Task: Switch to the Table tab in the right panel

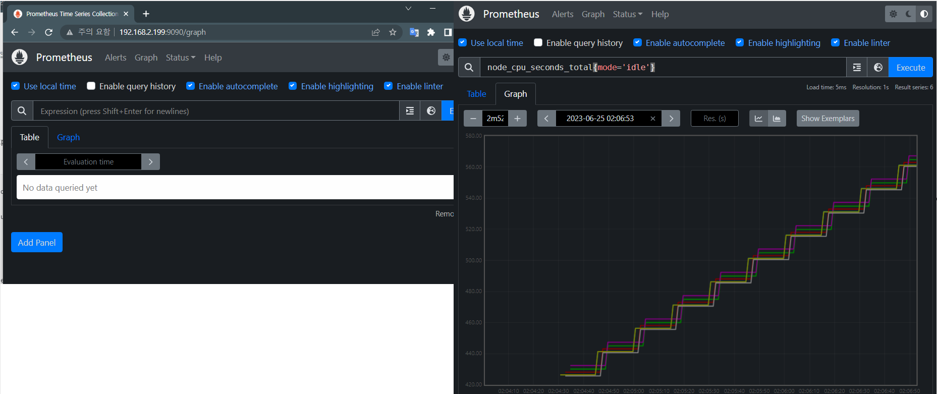Action: tap(476, 94)
